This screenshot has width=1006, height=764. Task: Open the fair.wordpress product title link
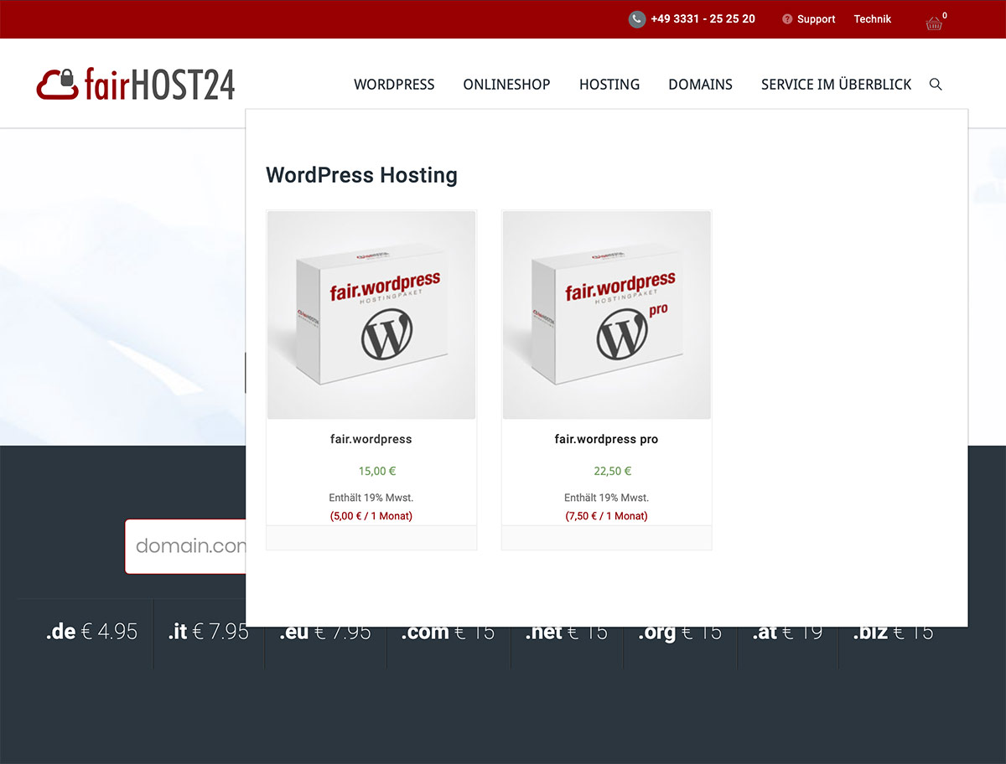coord(371,439)
